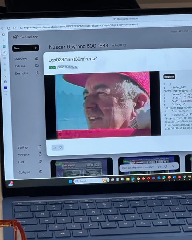
Task: Switch to the globe icon tab in the vertical tab strip
Action: [x=6, y=82]
